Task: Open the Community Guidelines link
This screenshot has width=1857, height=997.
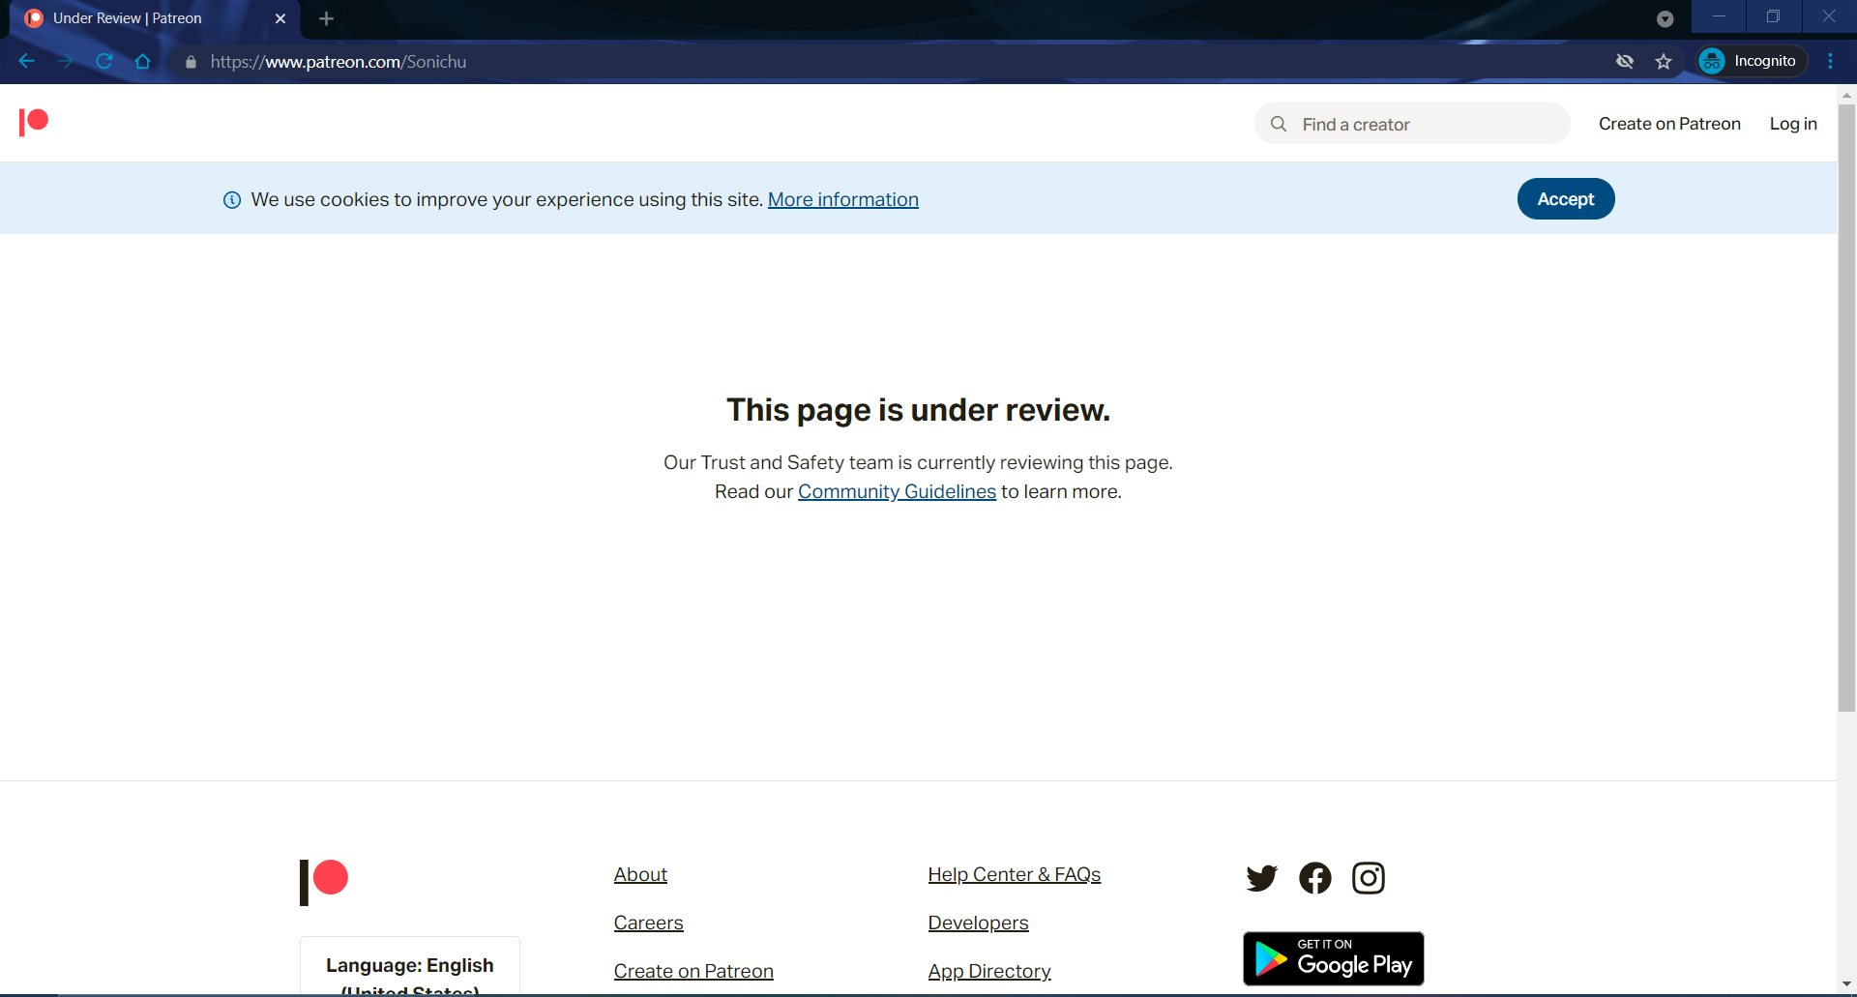Action: [x=897, y=491]
